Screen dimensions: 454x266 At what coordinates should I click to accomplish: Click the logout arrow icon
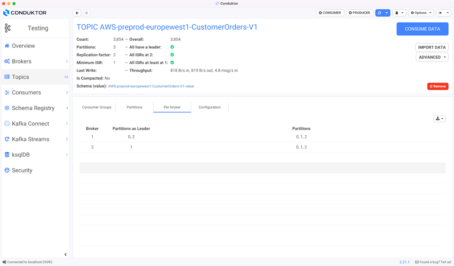(440, 13)
